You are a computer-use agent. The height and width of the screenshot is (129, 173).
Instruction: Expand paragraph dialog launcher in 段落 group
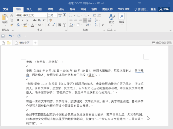coord(104,30)
